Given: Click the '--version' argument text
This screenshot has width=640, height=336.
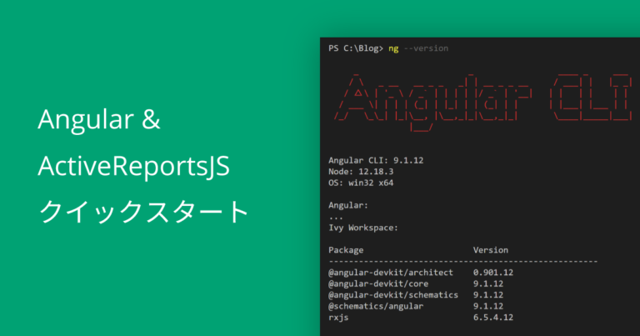Looking at the screenshot, I should pos(426,48).
